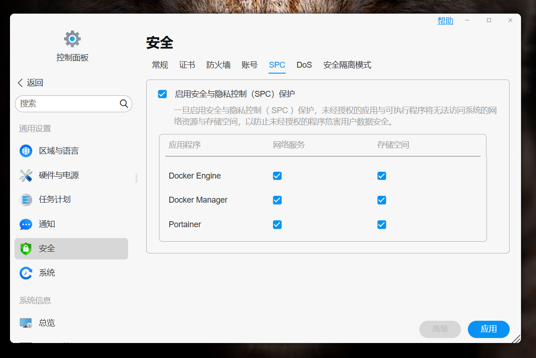Uncheck Docker Engine network service access
Viewport: 536px width, 358px height.
tap(277, 176)
